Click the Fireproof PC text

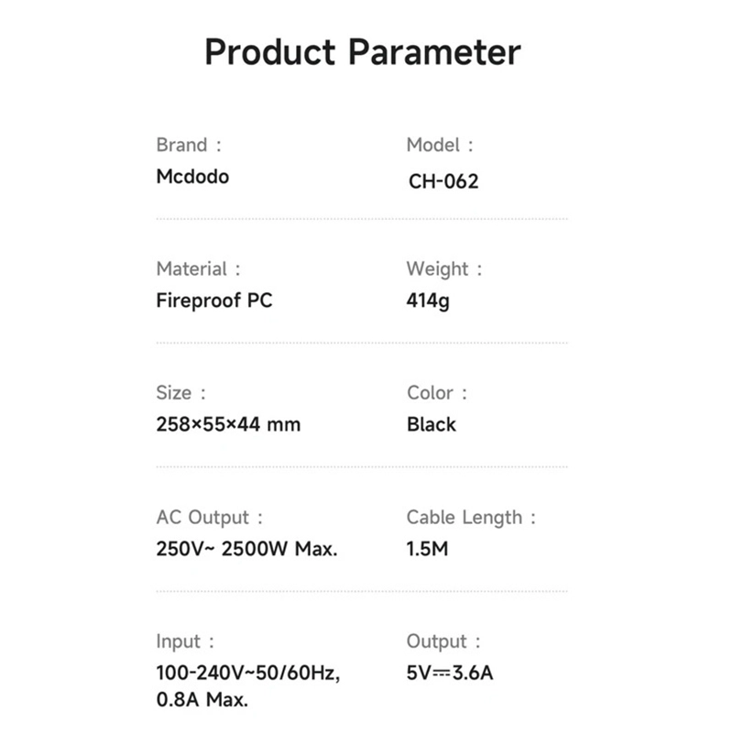[214, 301]
